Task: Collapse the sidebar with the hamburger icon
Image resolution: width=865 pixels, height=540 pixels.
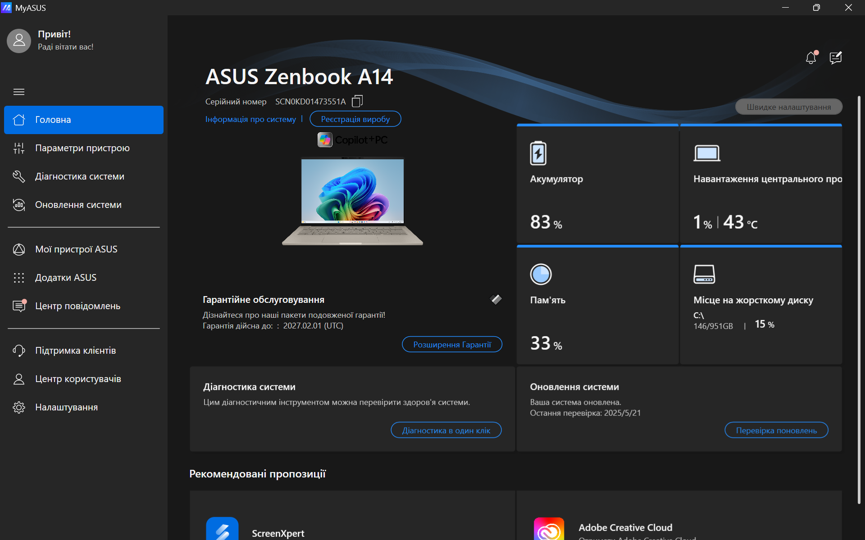Action: click(x=19, y=92)
